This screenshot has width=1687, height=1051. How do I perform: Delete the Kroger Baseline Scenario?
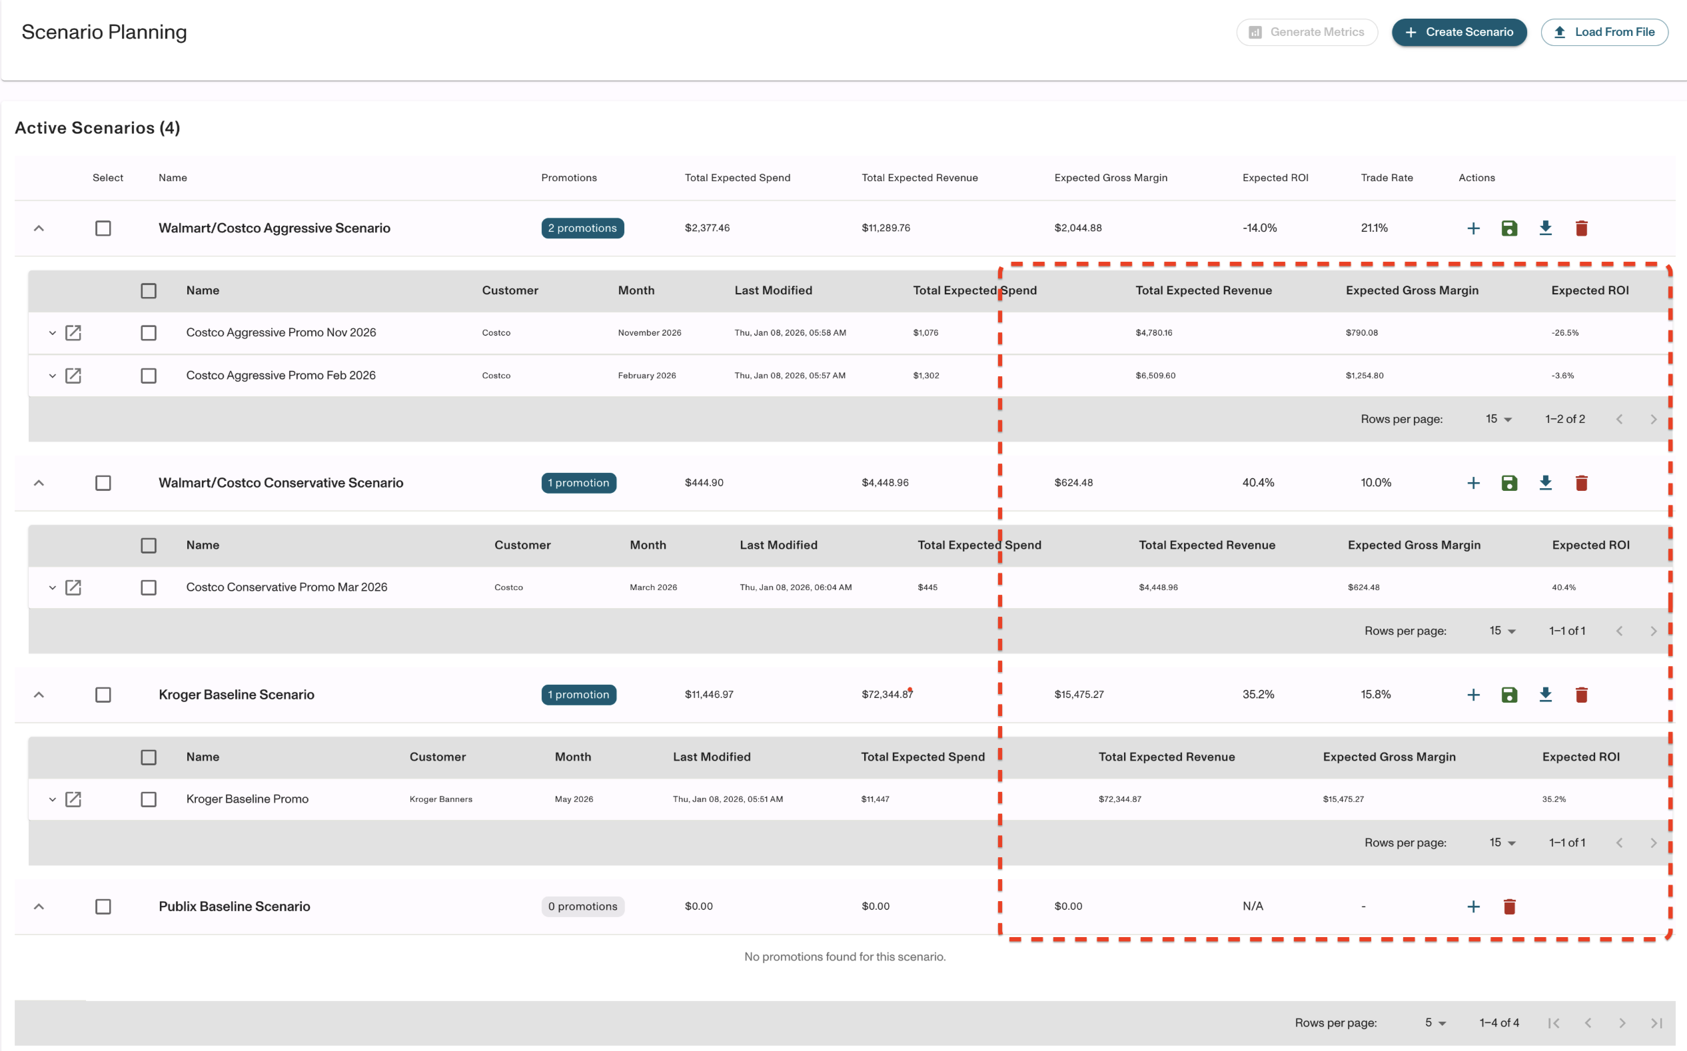click(1581, 695)
